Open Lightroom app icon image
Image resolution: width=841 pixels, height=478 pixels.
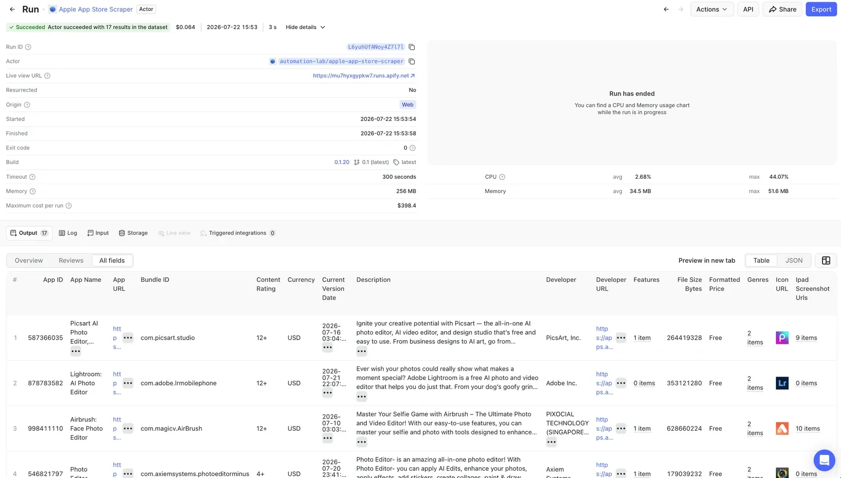point(782,383)
